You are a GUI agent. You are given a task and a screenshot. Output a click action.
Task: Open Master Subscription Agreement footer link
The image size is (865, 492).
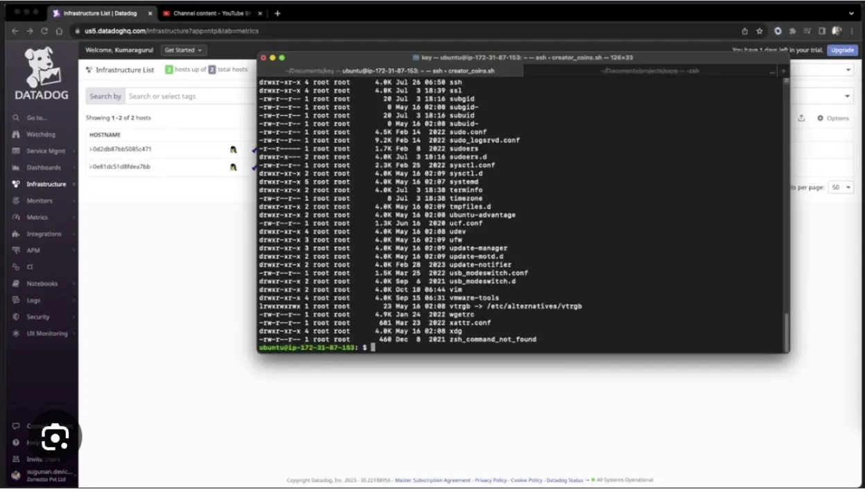tap(432, 480)
